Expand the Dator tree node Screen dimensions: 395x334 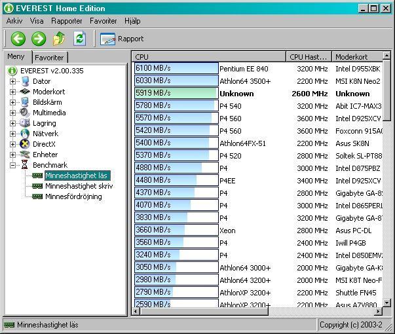click(x=12, y=82)
